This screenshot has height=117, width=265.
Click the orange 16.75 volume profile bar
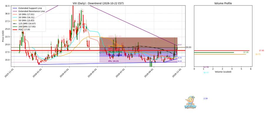(x=220, y=54)
